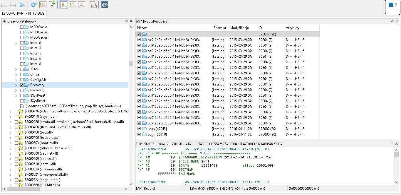Screen dimensions: 401x195
Task: Close the Drzewo katalogów panel
Action: coord(131,21)
